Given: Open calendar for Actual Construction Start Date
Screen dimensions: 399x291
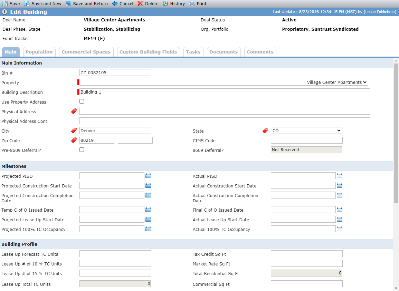Looking at the screenshot, I should pos(340,185).
